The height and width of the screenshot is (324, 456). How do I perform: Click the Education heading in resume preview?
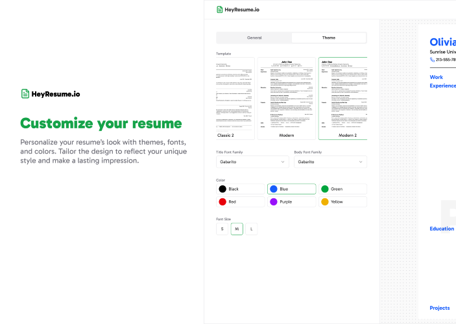(442, 229)
